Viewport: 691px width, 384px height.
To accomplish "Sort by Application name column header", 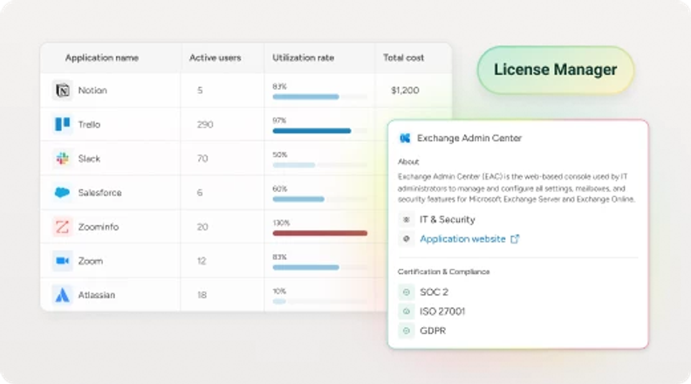I will tap(102, 58).
